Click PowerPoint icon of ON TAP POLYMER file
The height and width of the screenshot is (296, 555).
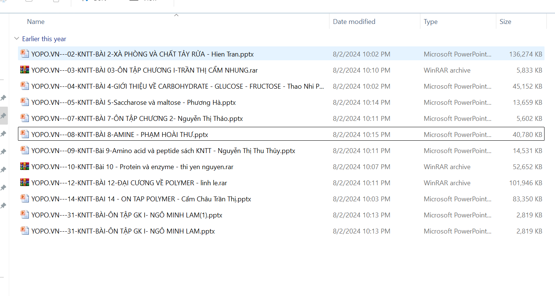(x=25, y=199)
